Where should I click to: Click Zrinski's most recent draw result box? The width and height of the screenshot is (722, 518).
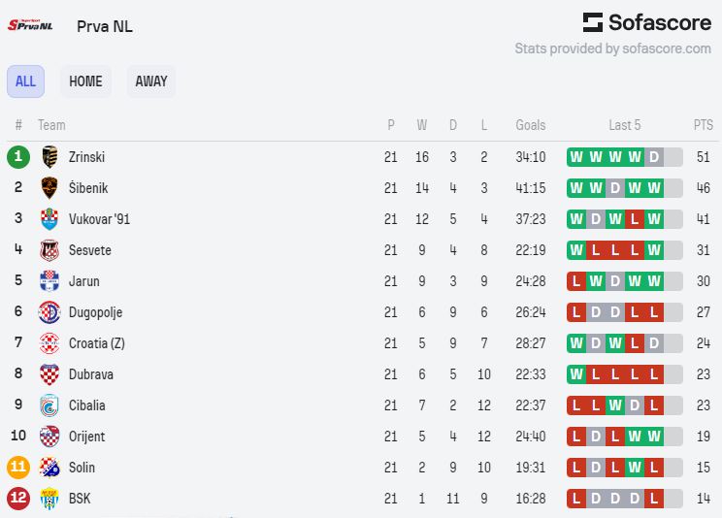pyautogui.click(x=654, y=157)
